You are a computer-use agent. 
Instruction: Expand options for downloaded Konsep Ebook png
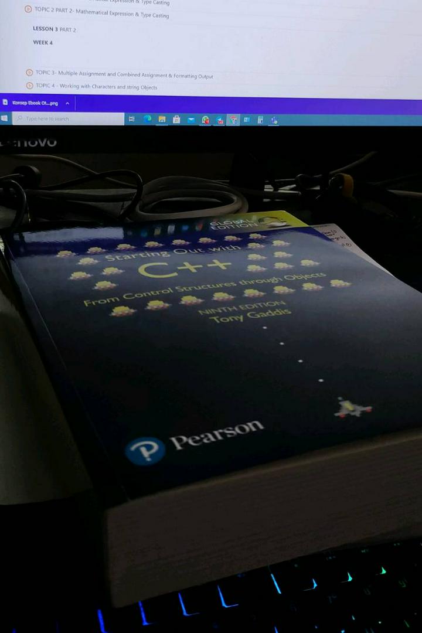click(x=67, y=103)
